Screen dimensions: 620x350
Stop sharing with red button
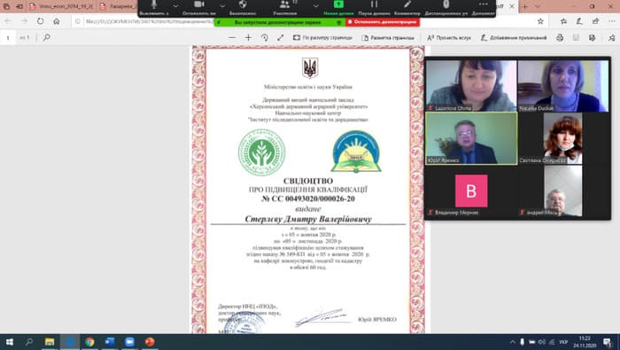(383, 22)
